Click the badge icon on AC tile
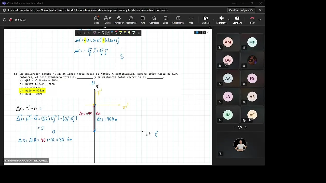 pos(244,120)
